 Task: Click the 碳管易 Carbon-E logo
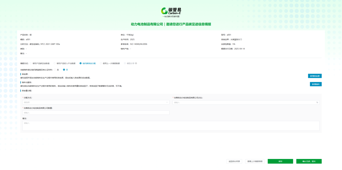(x=171, y=11)
